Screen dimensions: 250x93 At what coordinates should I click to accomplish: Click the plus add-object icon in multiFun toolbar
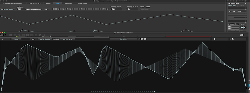[44, 35]
